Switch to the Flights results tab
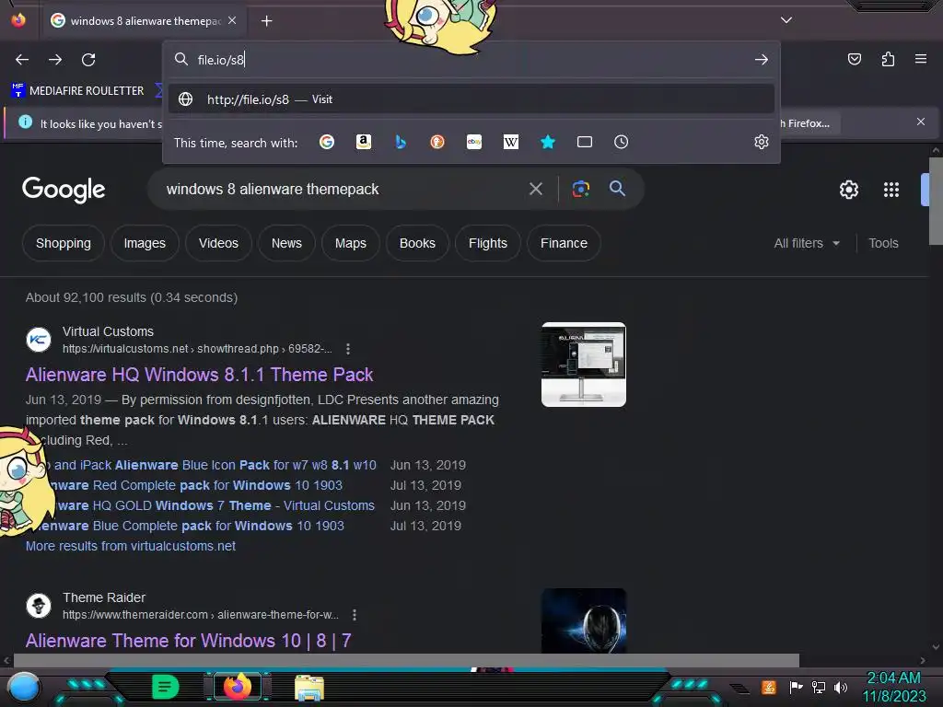Screen dimensions: 943x707 pyautogui.click(x=488, y=243)
